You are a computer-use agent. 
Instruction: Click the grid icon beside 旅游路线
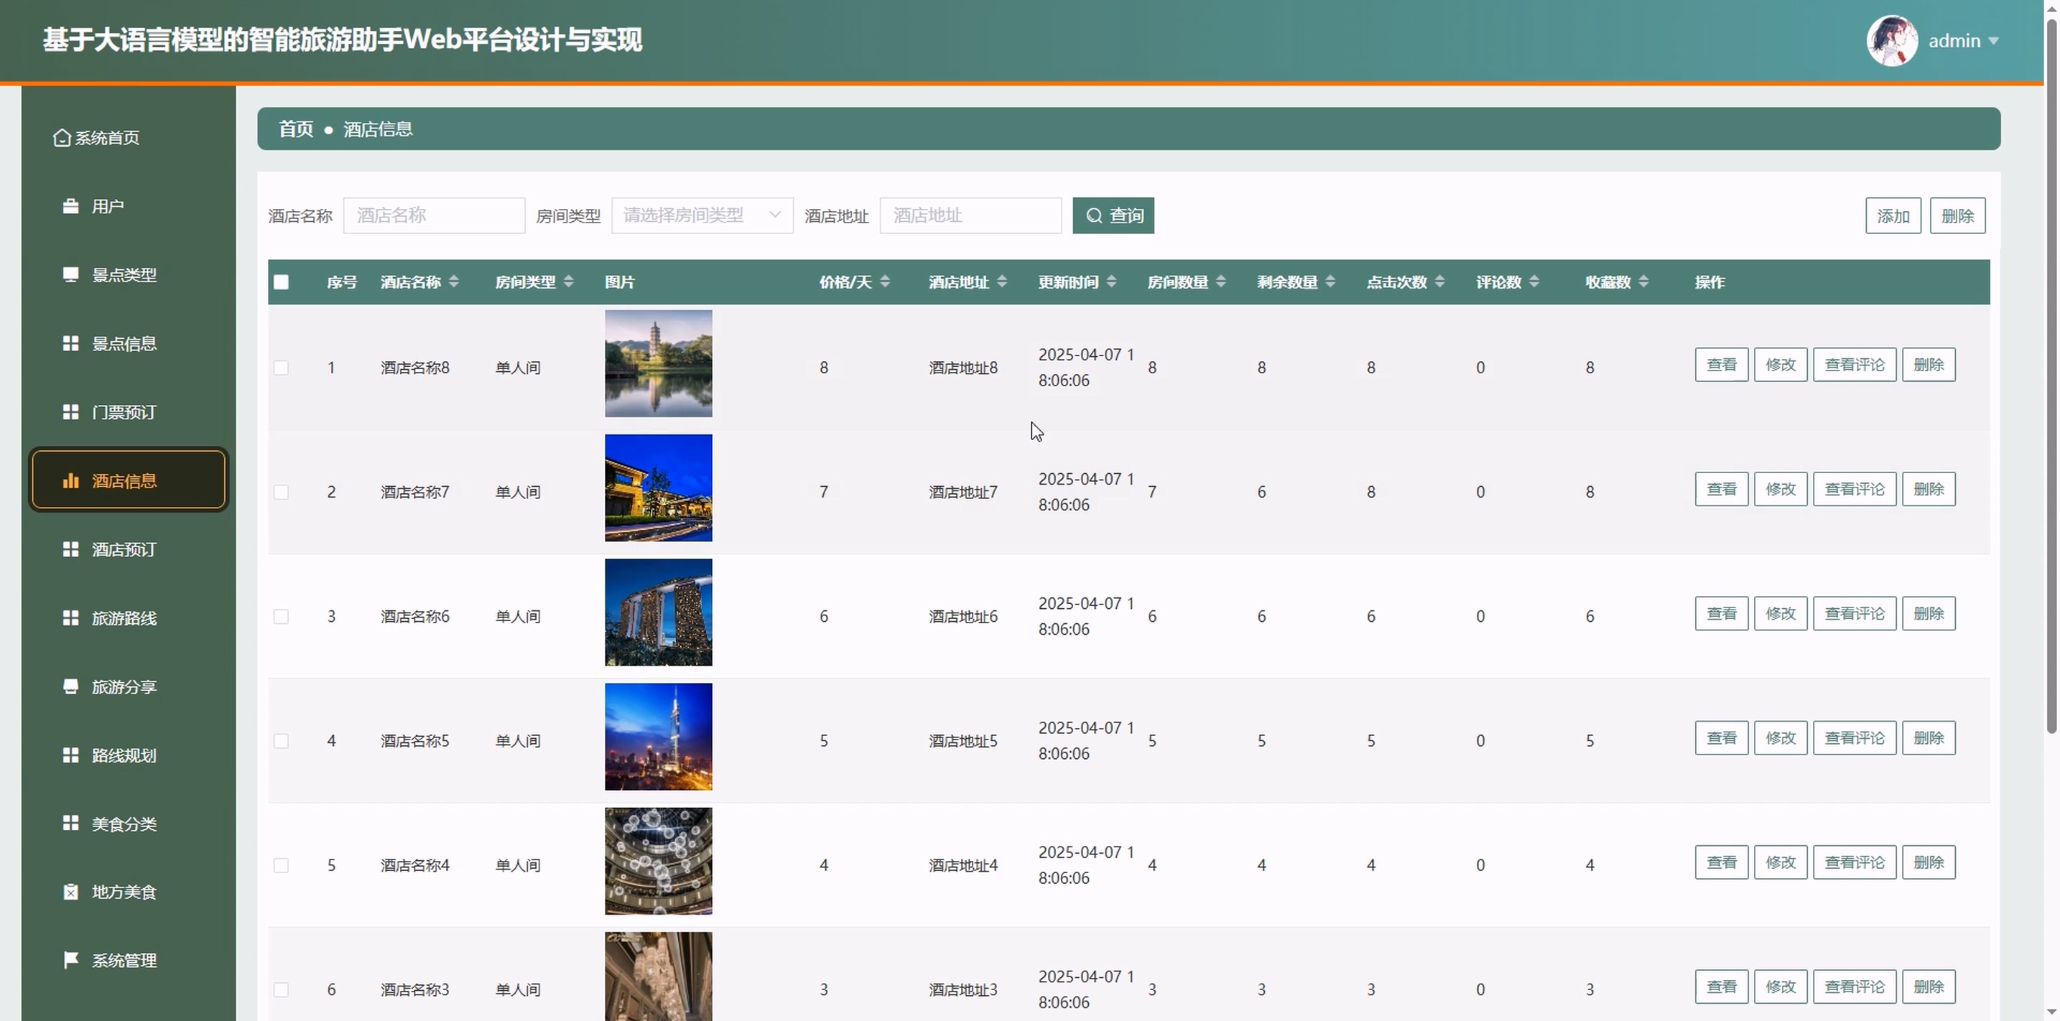click(70, 618)
